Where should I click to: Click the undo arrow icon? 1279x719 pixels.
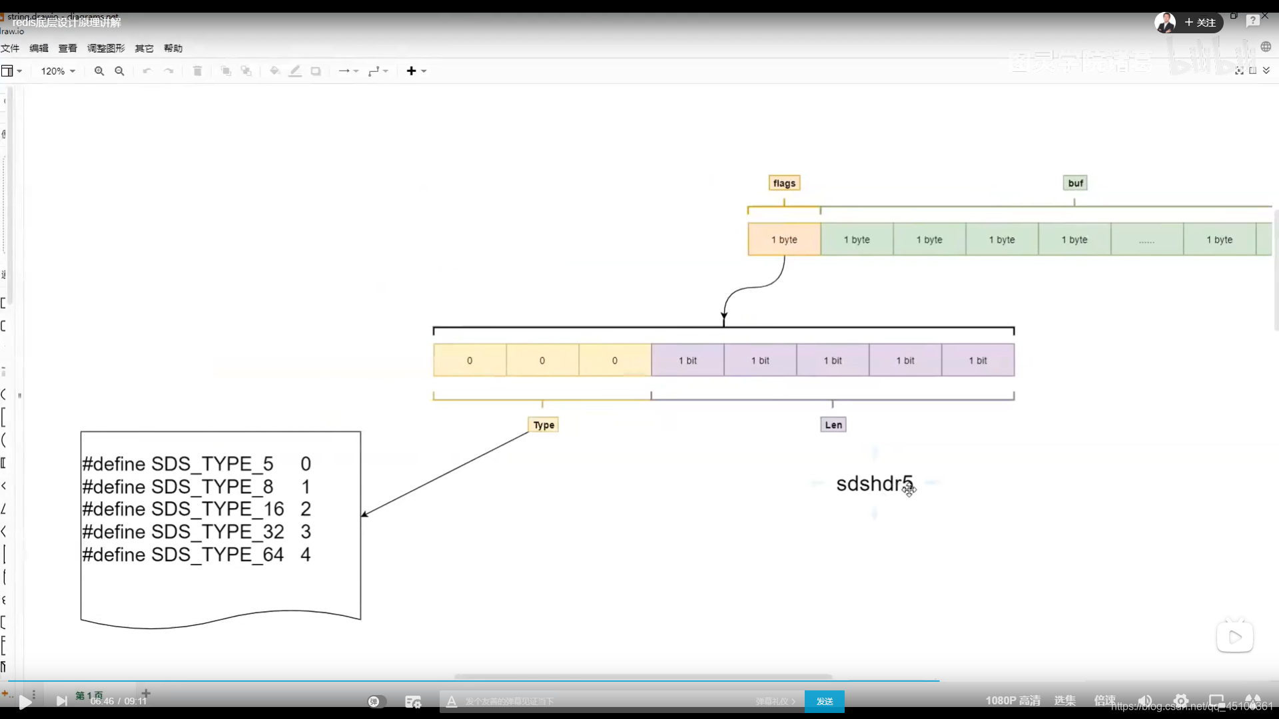(147, 71)
